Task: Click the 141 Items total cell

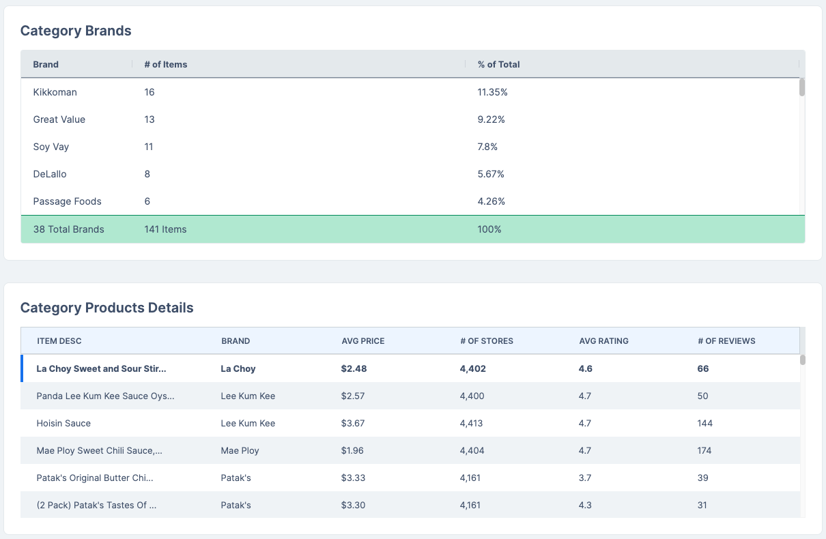Action: pos(165,229)
